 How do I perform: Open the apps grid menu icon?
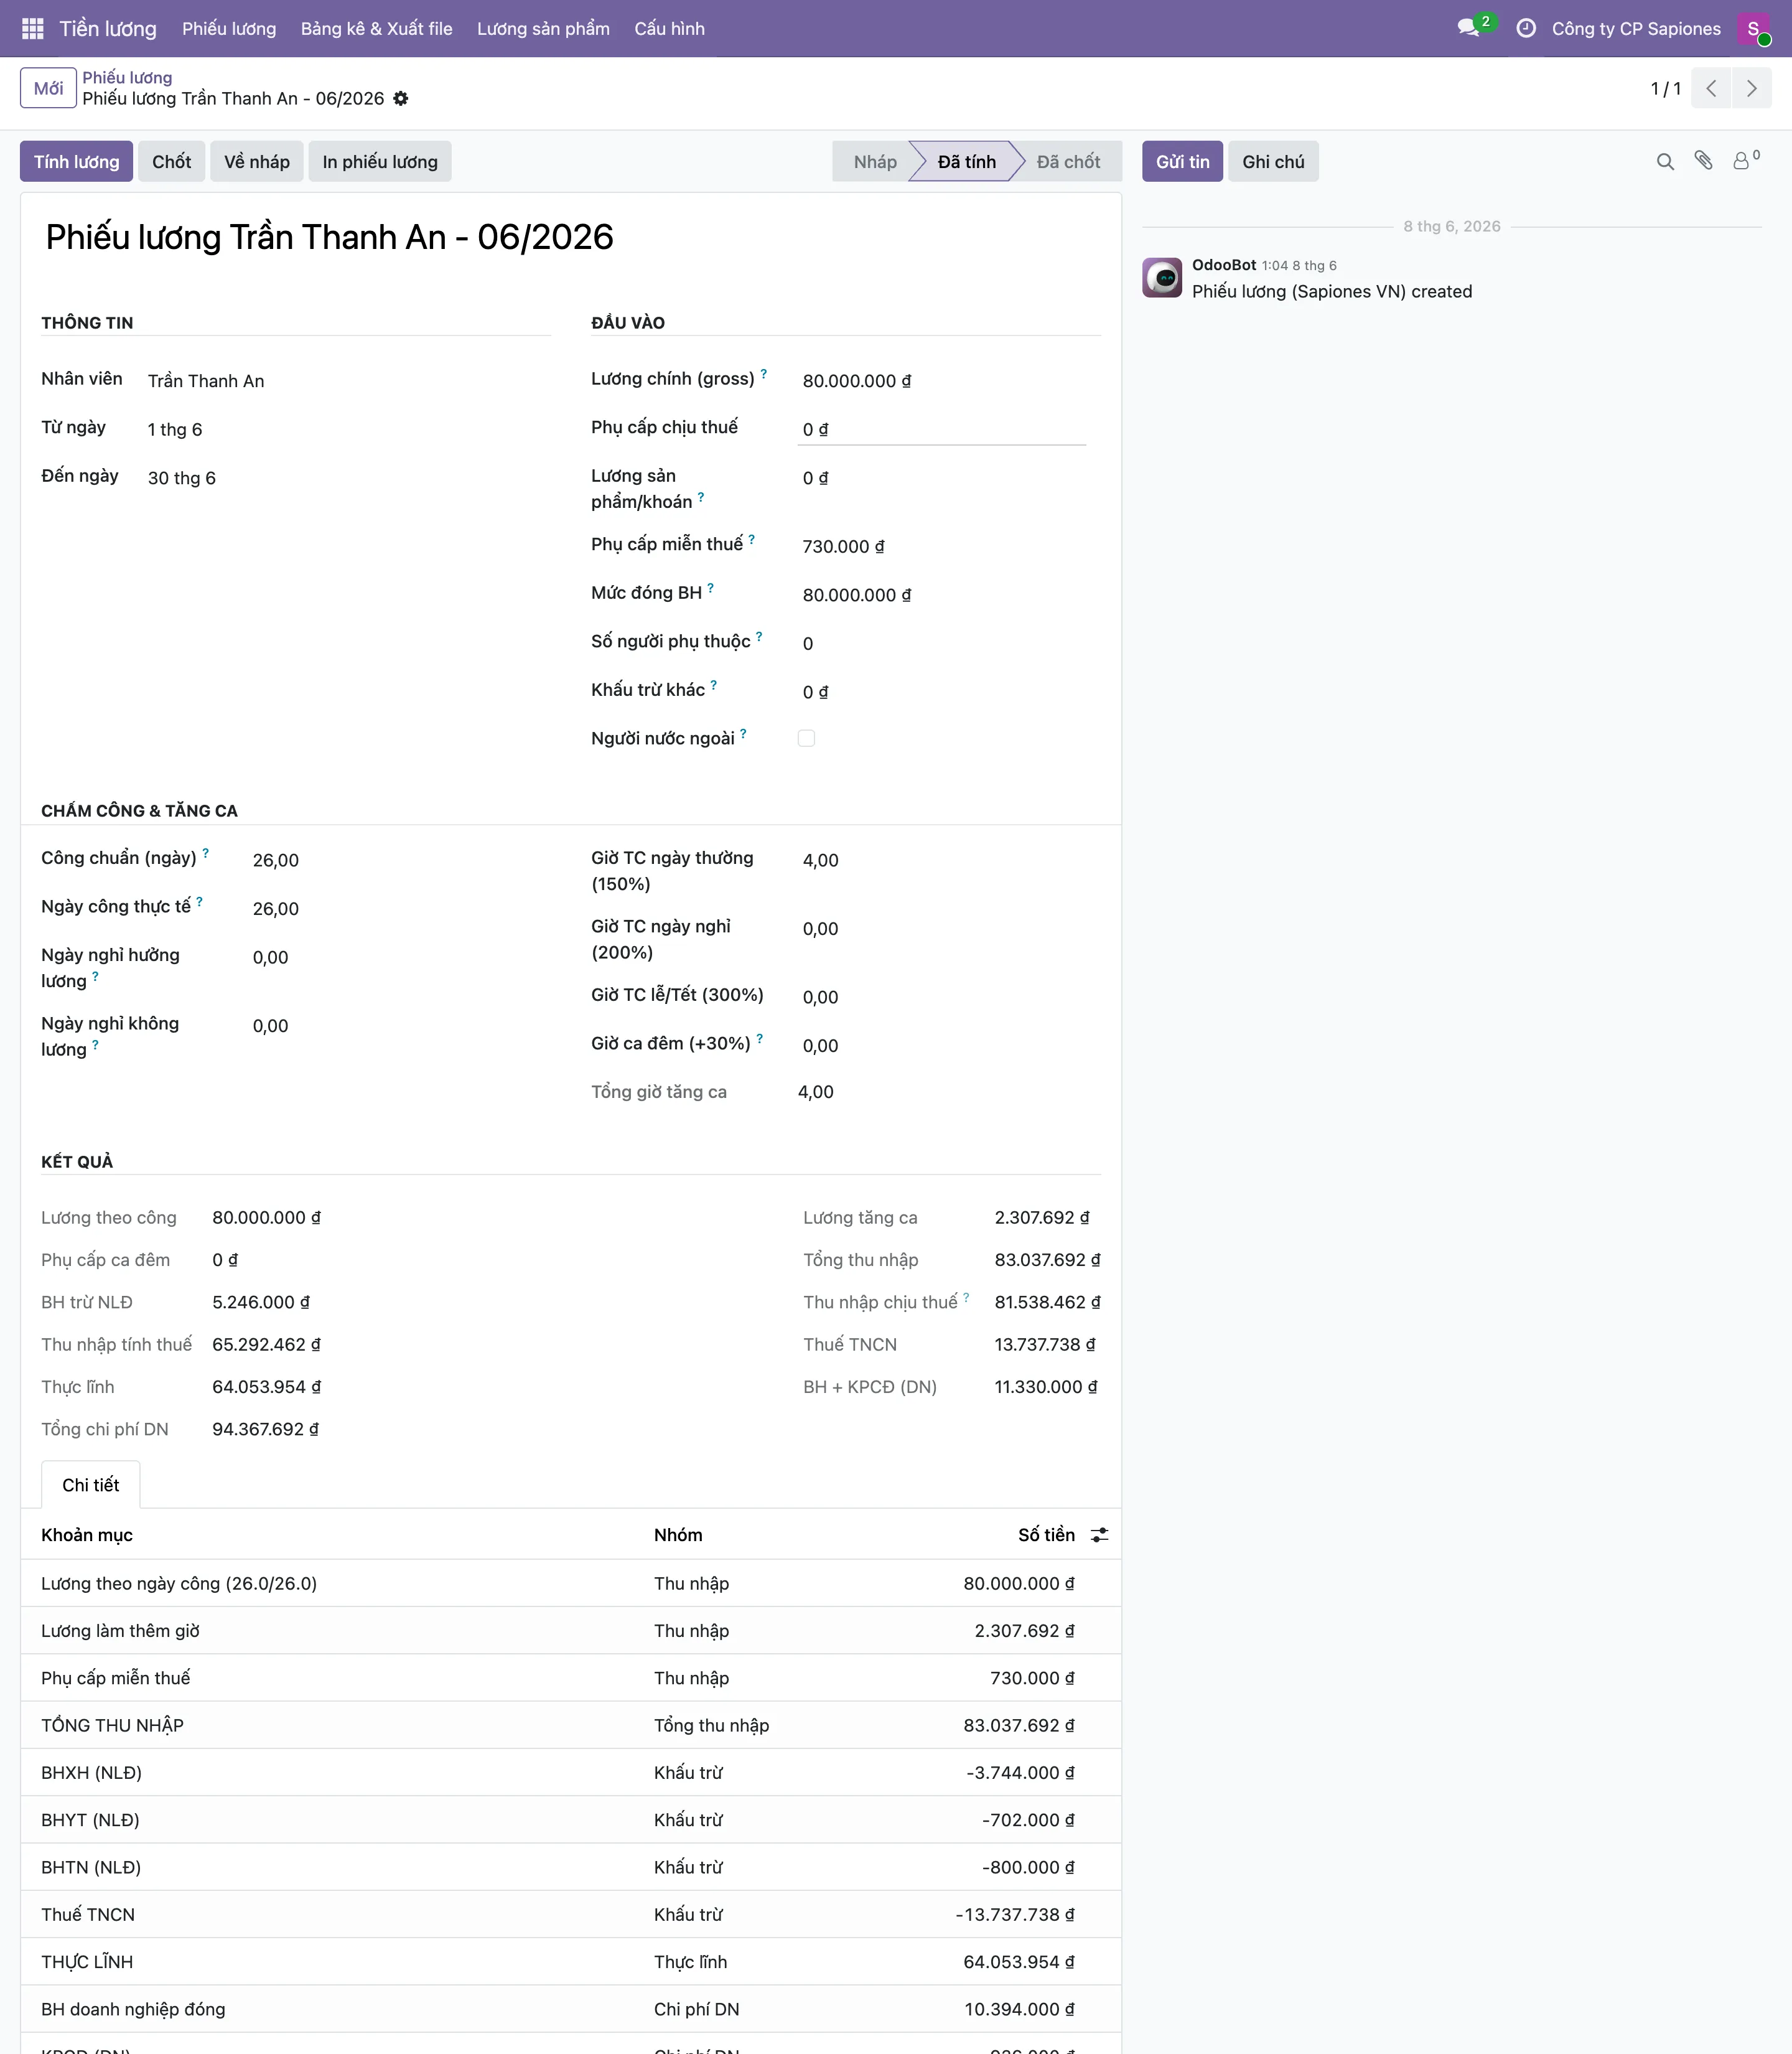click(32, 28)
